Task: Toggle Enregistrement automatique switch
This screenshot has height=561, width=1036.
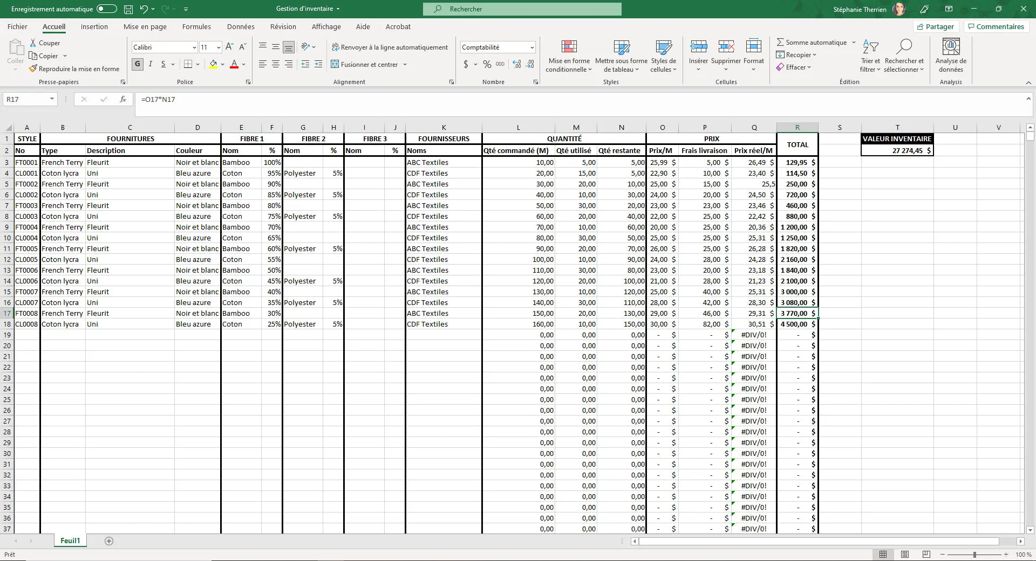Action: (x=107, y=9)
